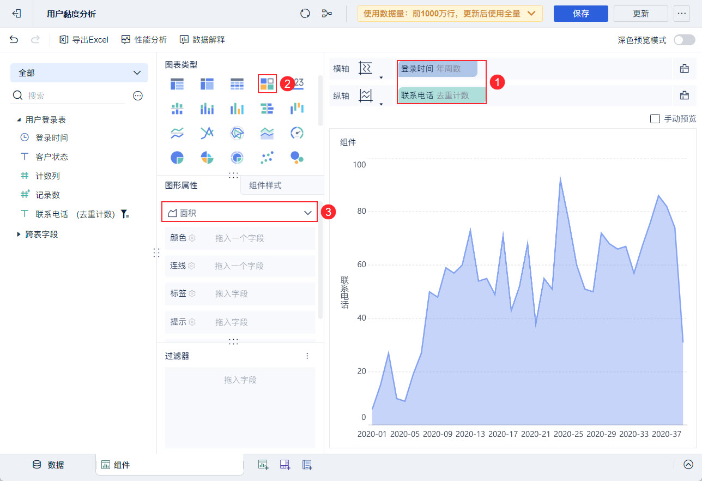Choose the crossing multi-series line chart type
This screenshot has width=702, height=481.
pyautogui.click(x=207, y=133)
